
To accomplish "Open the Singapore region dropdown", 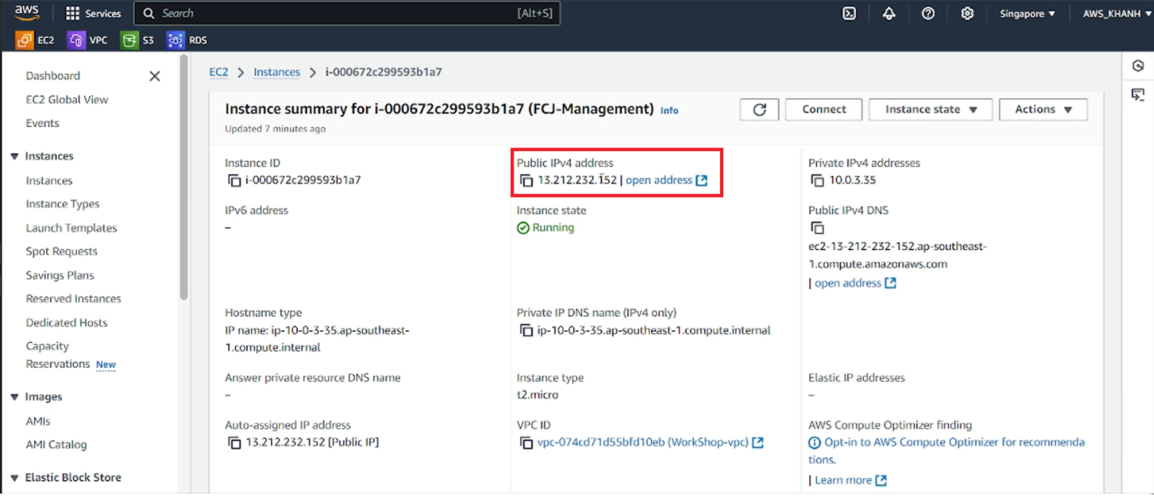I will 1028,14.
